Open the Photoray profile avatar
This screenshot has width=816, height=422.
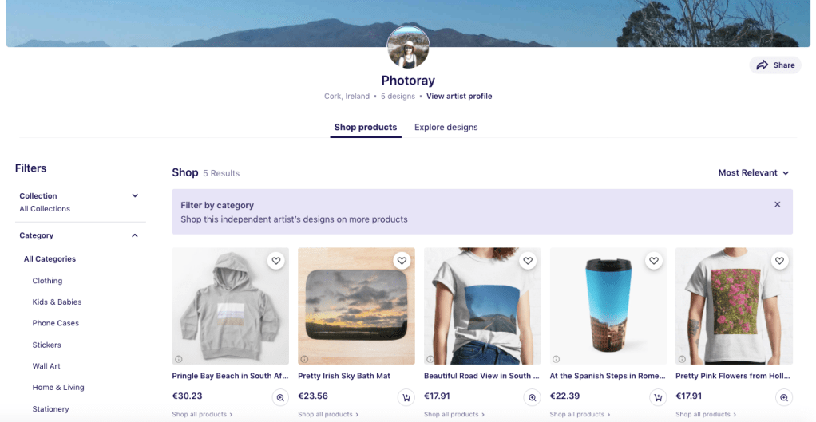tap(408, 47)
